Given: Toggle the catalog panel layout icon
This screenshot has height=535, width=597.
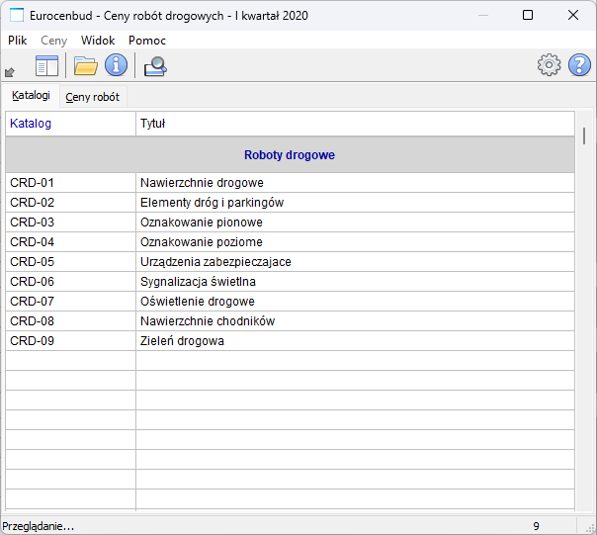Looking at the screenshot, I should (x=46, y=66).
